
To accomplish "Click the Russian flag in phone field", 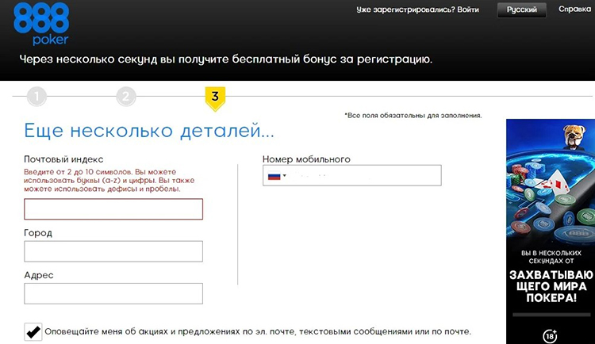I will click(274, 176).
